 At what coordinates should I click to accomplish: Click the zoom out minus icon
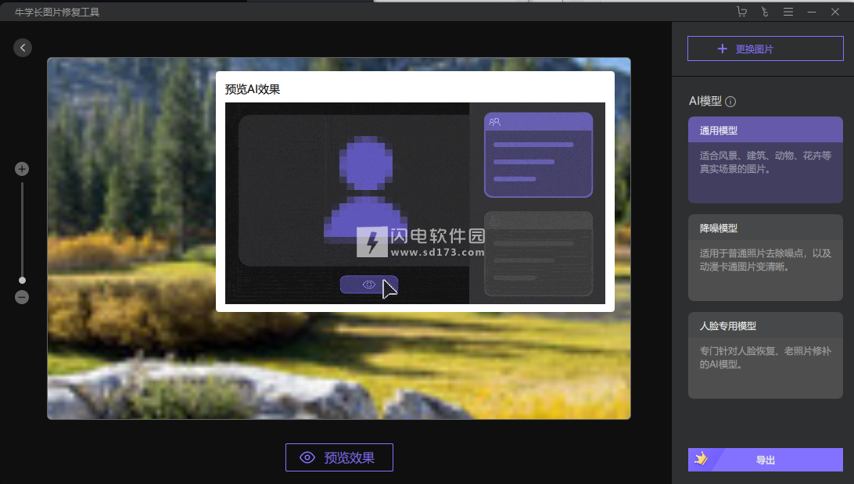coord(22,297)
